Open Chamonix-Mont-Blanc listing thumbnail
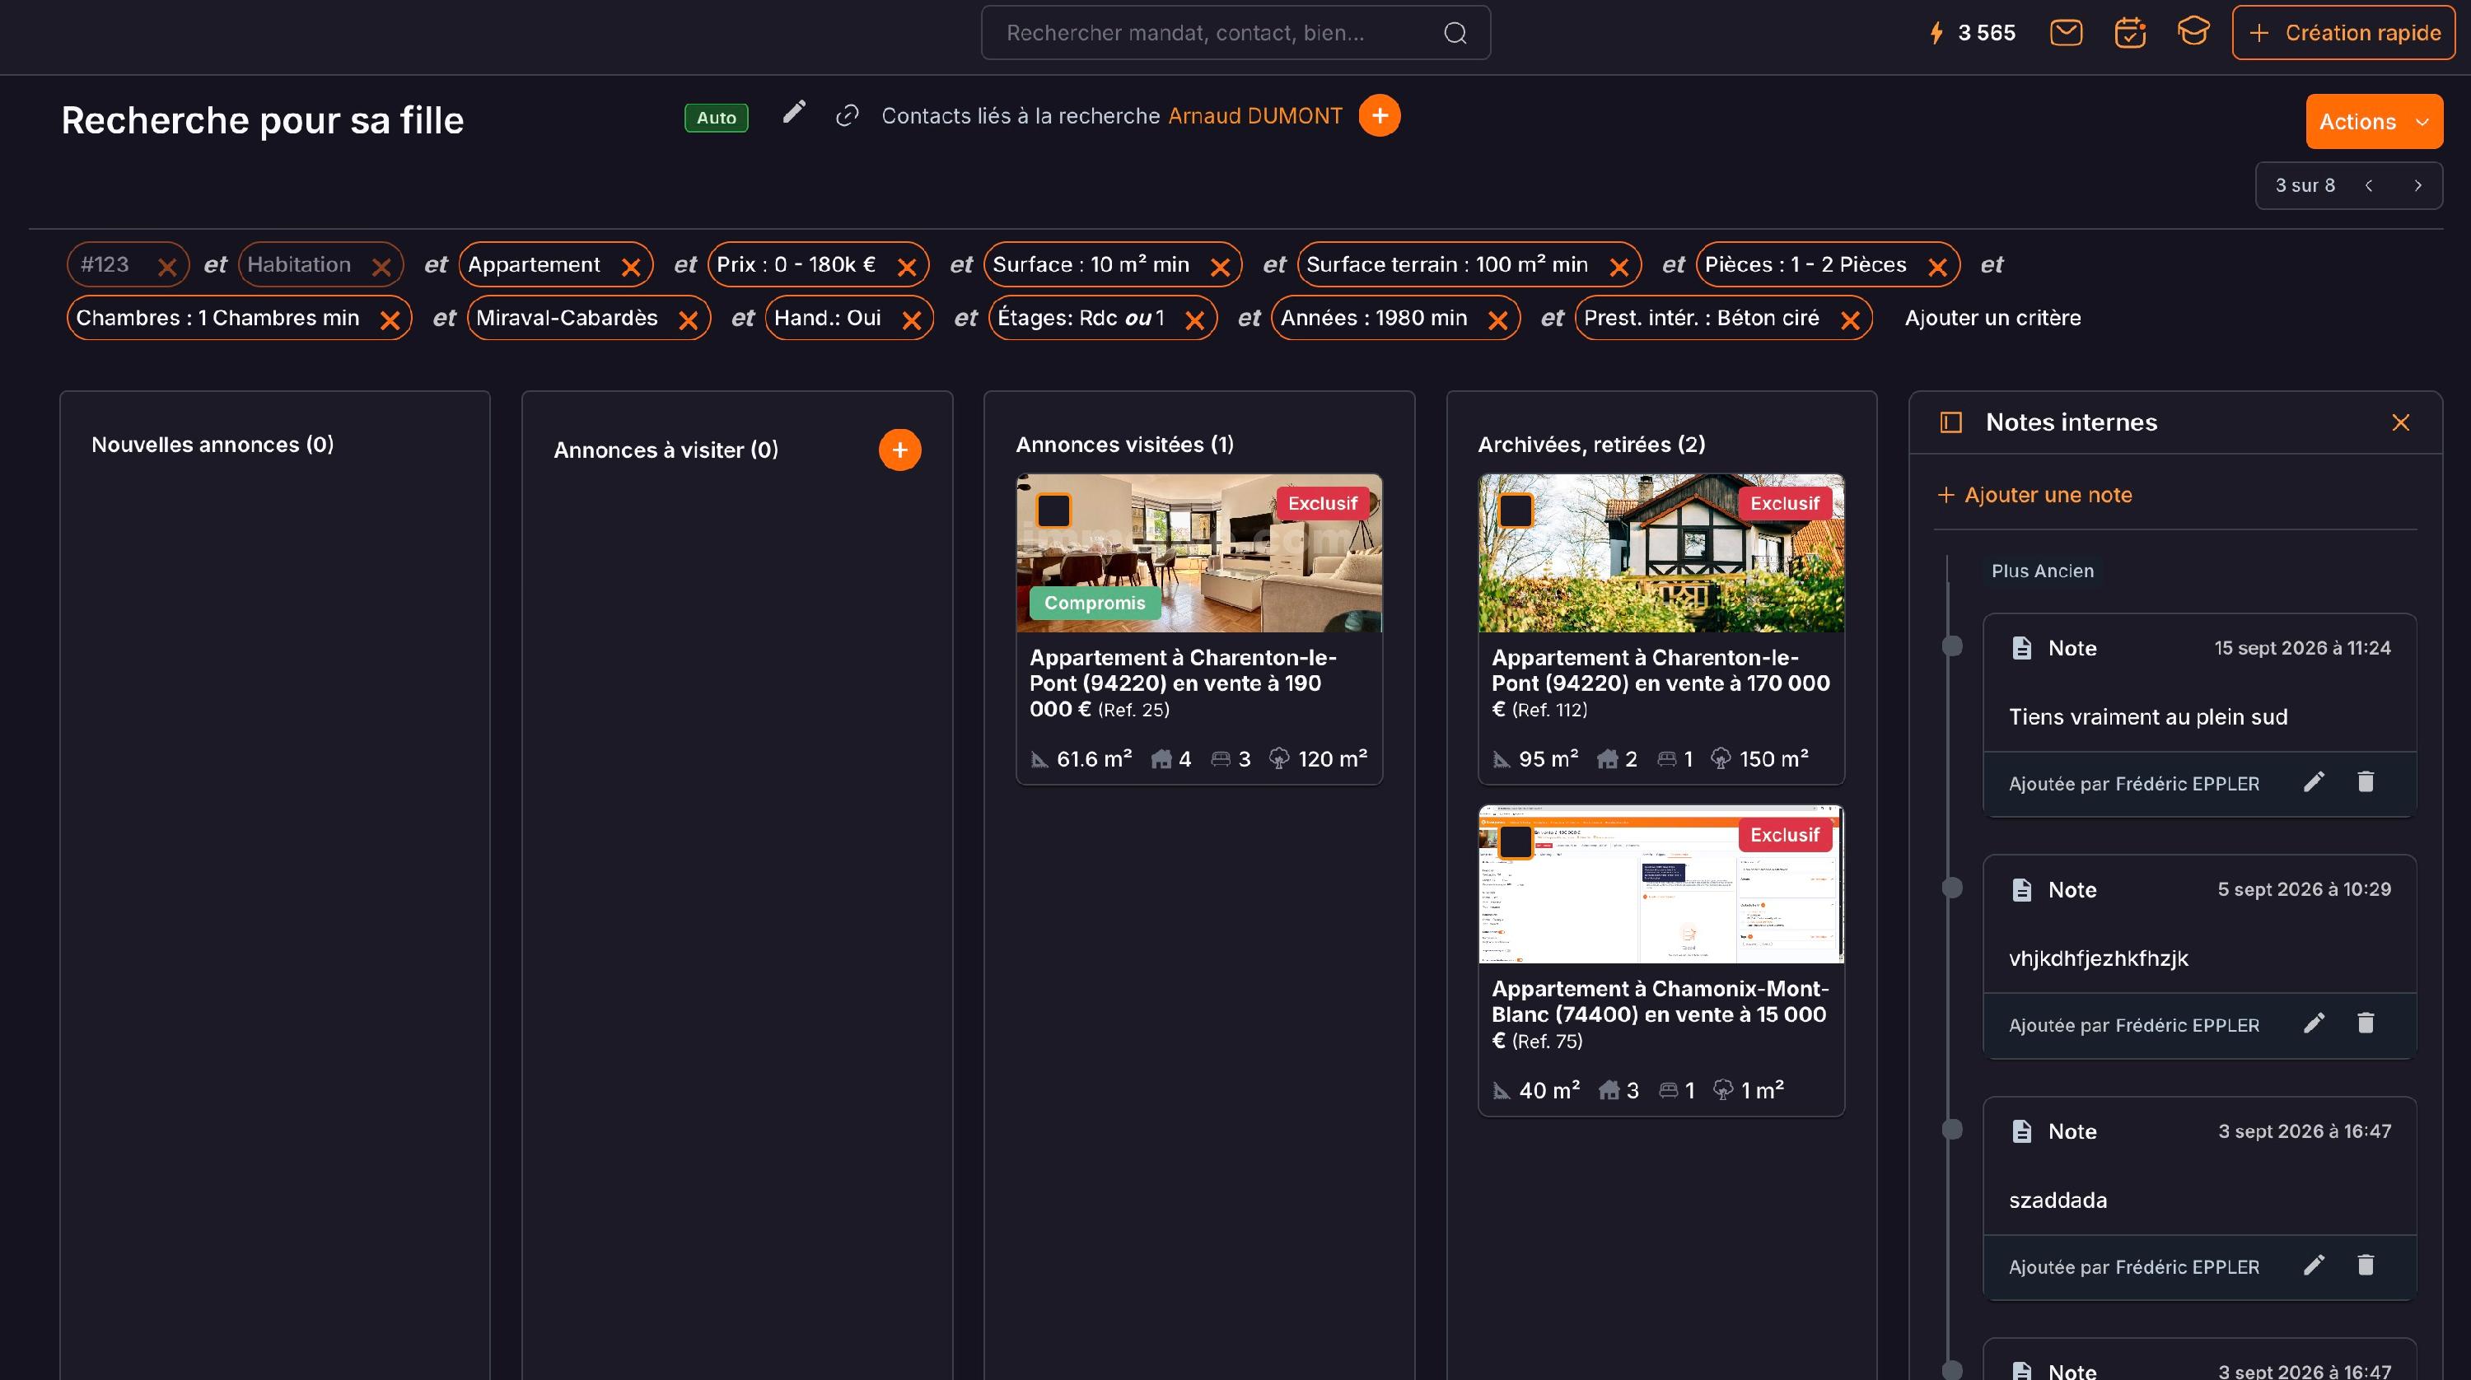Screen dimensions: 2471x1380 (x=1661, y=884)
